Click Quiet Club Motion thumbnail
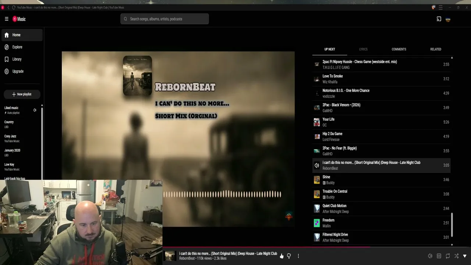The width and height of the screenshot is (471, 265). (317, 208)
